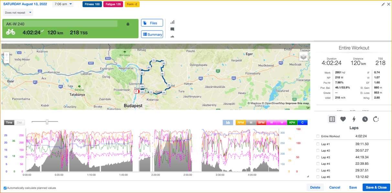The height and width of the screenshot is (193, 392).
Task: Pin the workout dialog
Action: tap(383, 4)
